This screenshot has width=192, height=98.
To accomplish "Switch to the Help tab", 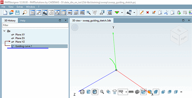I will (x=23, y=20).
